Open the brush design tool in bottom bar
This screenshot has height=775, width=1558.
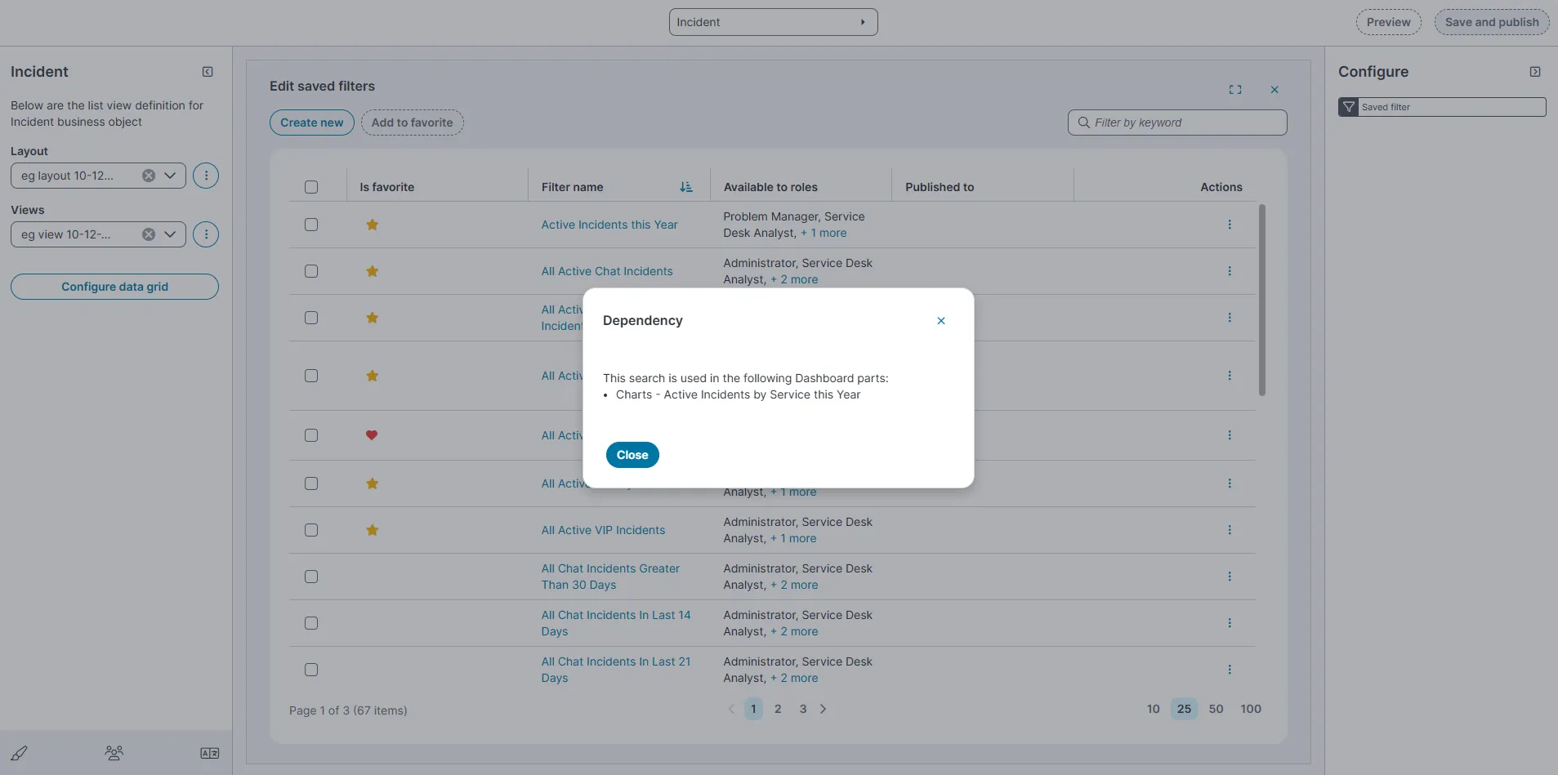20,753
